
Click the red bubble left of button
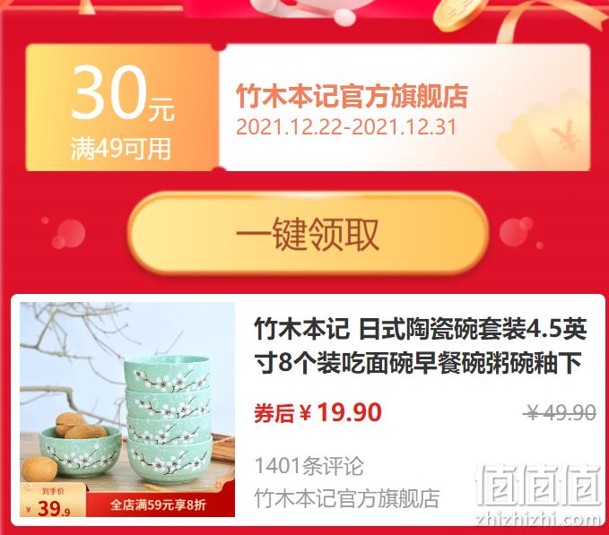tap(69, 233)
